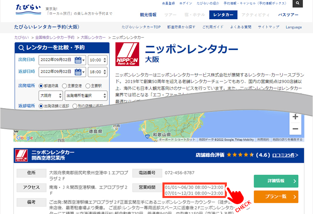313x214 pixels.
Task: Zoom out the map with minus button
Action: (x=295, y=129)
